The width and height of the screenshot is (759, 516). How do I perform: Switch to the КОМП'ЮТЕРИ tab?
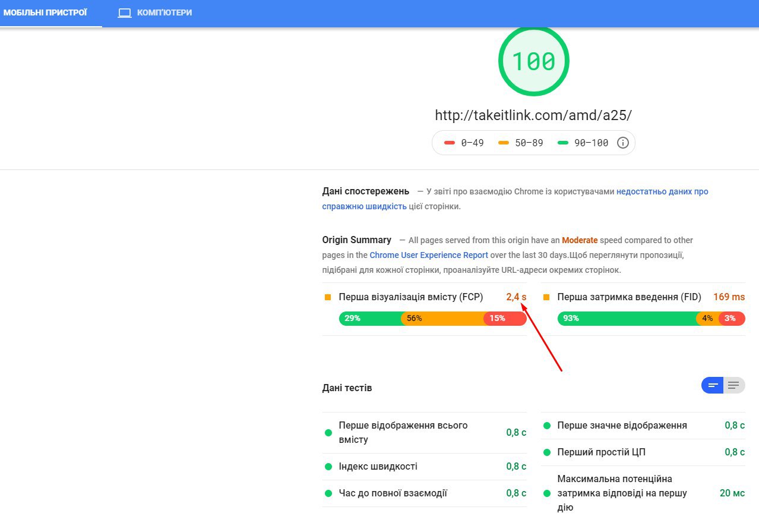tap(164, 12)
